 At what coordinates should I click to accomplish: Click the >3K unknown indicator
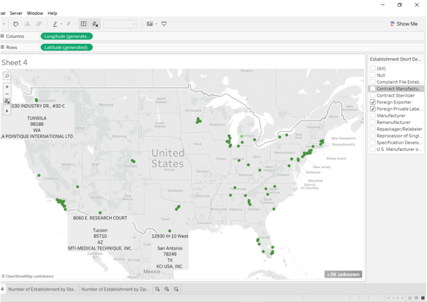pyautogui.click(x=343, y=274)
